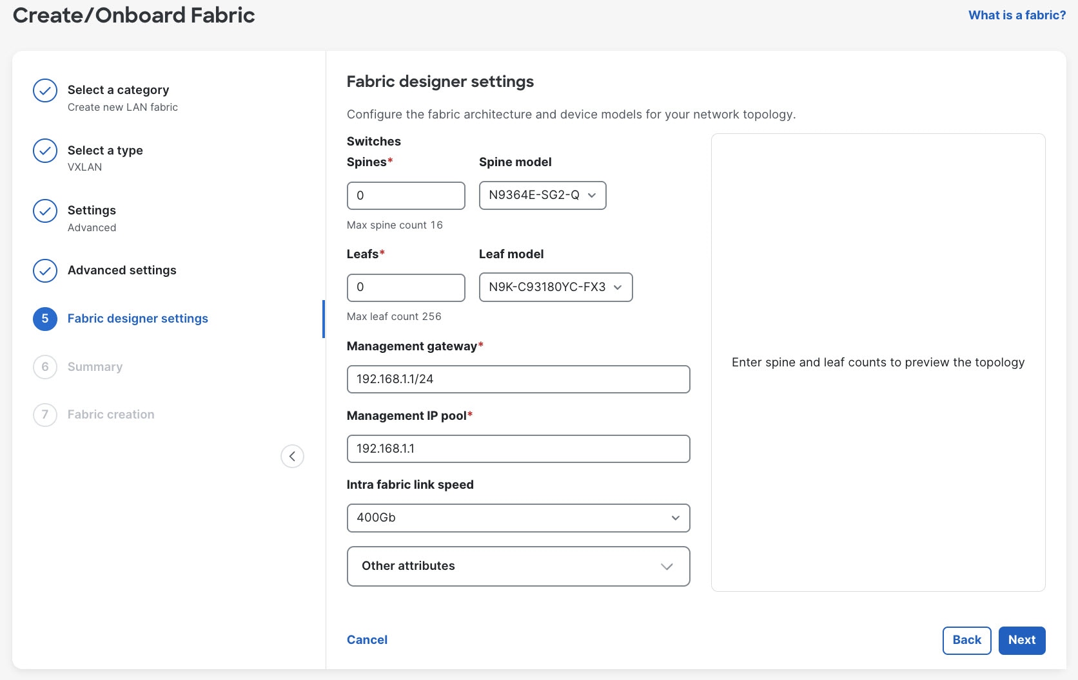
Task: Click the Management IP pool input field
Action: tap(518, 449)
